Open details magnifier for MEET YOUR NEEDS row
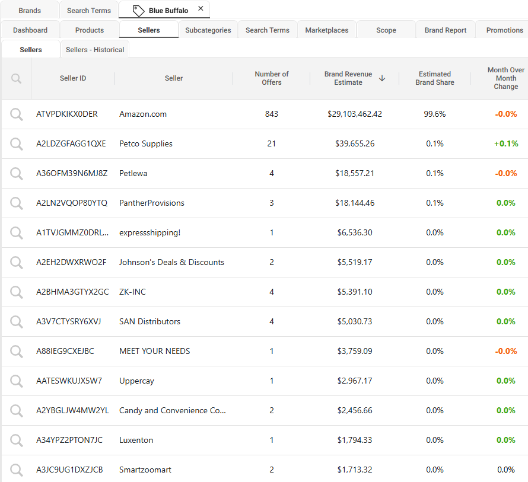The width and height of the screenshot is (528, 482). click(16, 352)
